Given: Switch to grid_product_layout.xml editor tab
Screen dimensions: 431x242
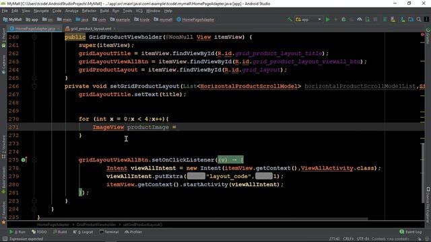Looking at the screenshot, I should [90, 28].
